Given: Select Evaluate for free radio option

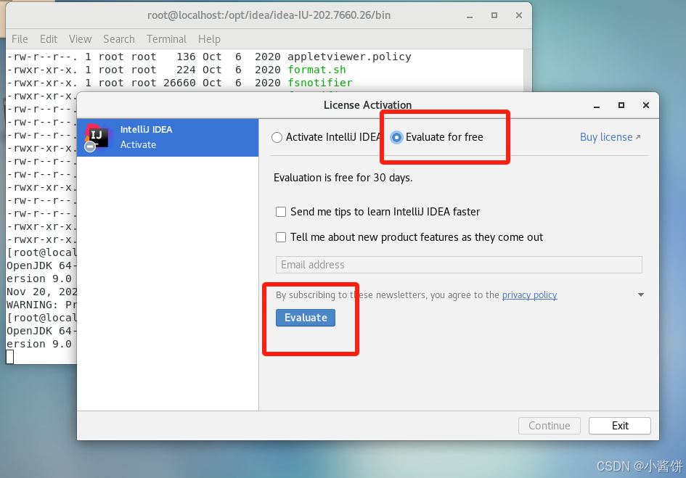Looking at the screenshot, I should 396,137.
